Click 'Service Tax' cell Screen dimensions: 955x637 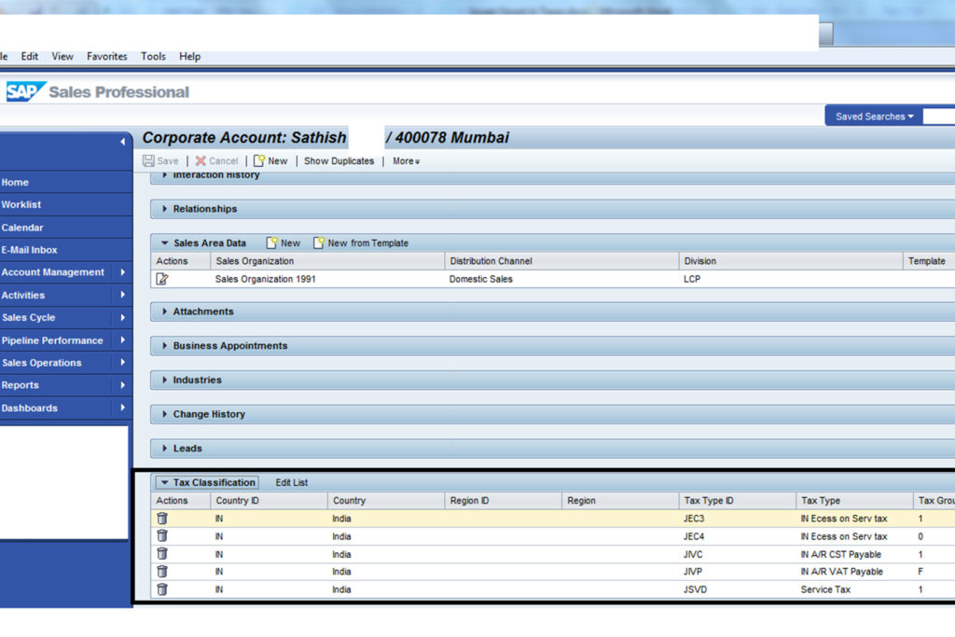825,589
